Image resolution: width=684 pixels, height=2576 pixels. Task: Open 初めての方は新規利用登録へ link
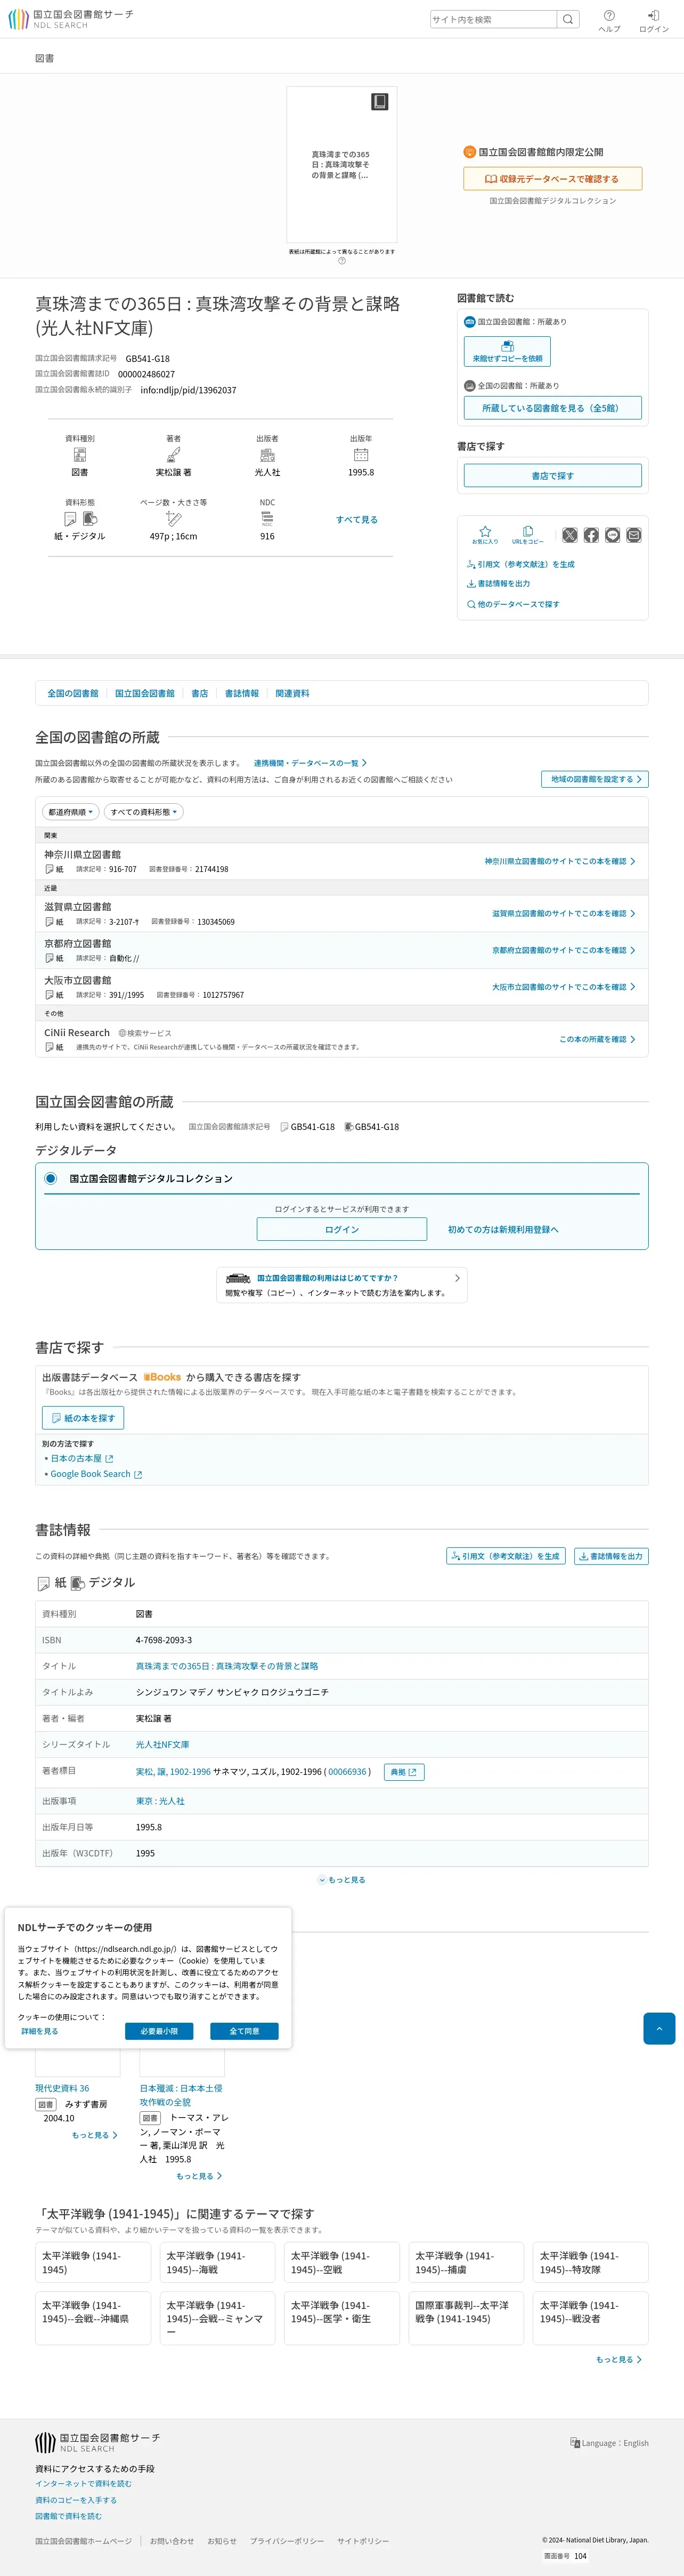pos(503,1229)
